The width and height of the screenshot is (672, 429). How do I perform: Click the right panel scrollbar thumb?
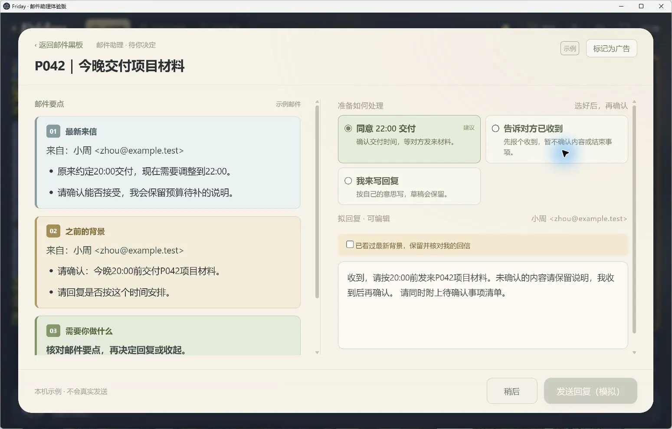coord(634,219)
